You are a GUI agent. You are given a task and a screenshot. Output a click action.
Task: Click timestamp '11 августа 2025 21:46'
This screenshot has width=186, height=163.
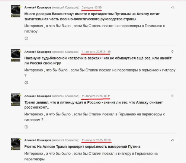pyautogui.click(x=96, y=52)
